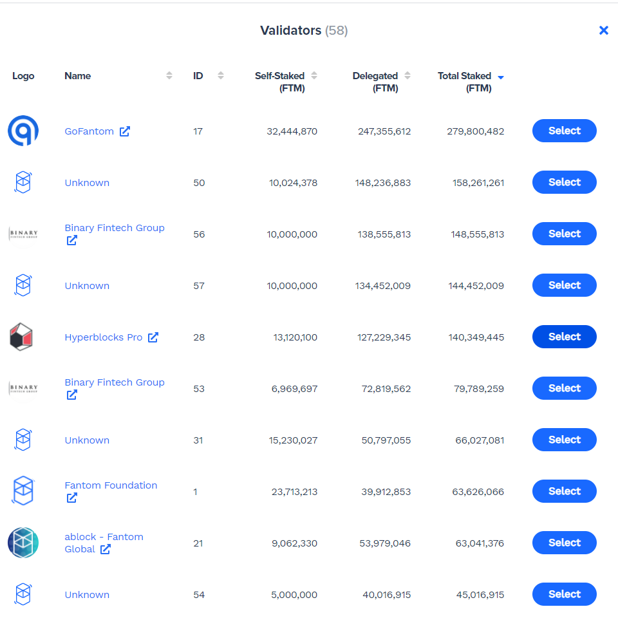Click the Hyperblocks Pro cube logo
618x627 pixels.
pyautogui.click(x=21, y=337)
